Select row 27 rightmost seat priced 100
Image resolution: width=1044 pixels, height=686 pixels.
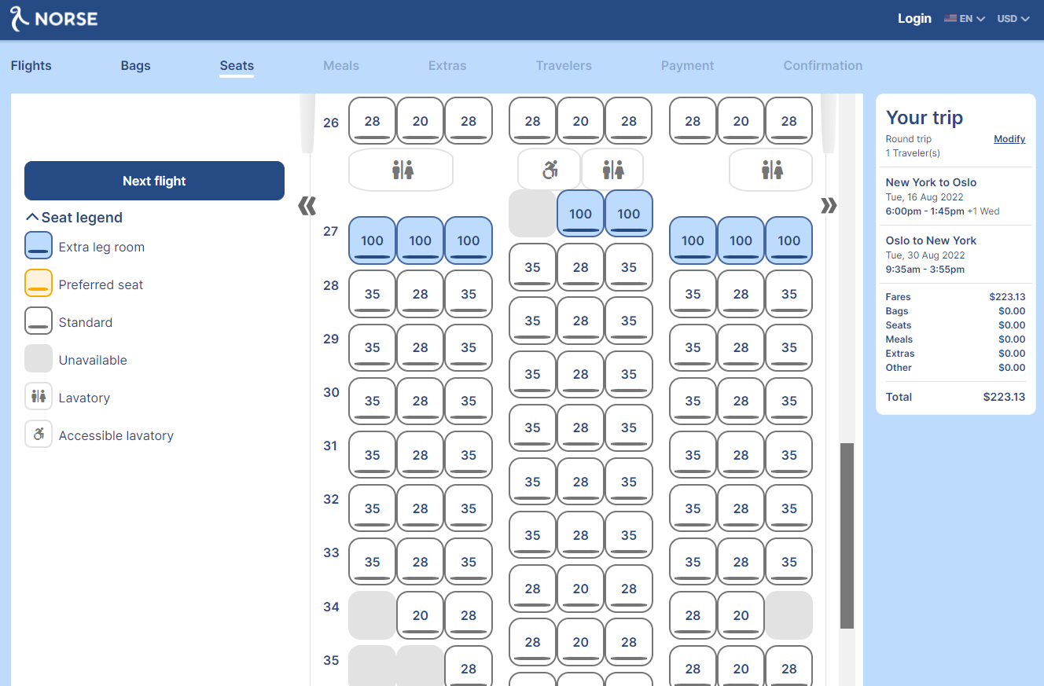(789, 240)
